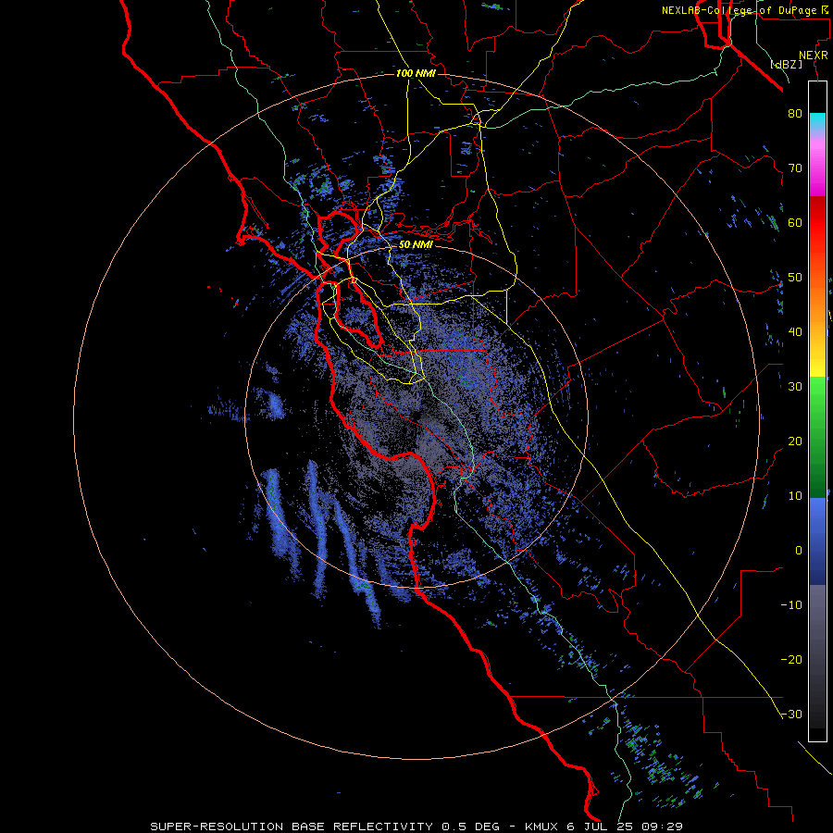Click the "50" value on the dBZ scale
Image resolution: width=833 pixels, height=833 pixels.
click(795, 278)
